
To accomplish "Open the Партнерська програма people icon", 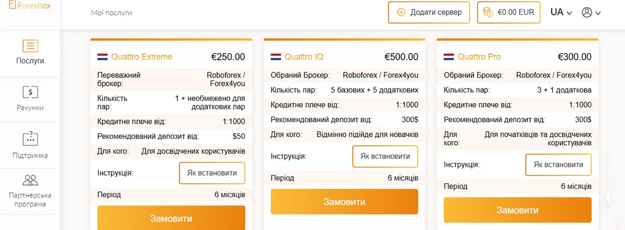I will pos(30,181).
